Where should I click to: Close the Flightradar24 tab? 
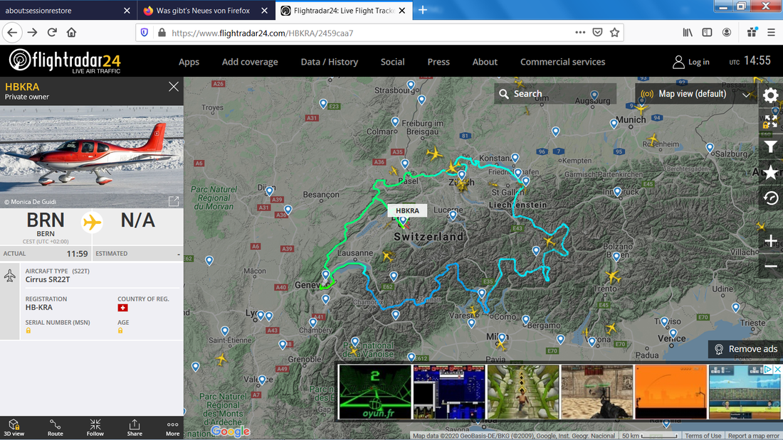click(402, 11)
